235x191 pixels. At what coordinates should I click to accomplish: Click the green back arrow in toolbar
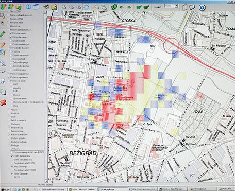click(x=122, y=7)
